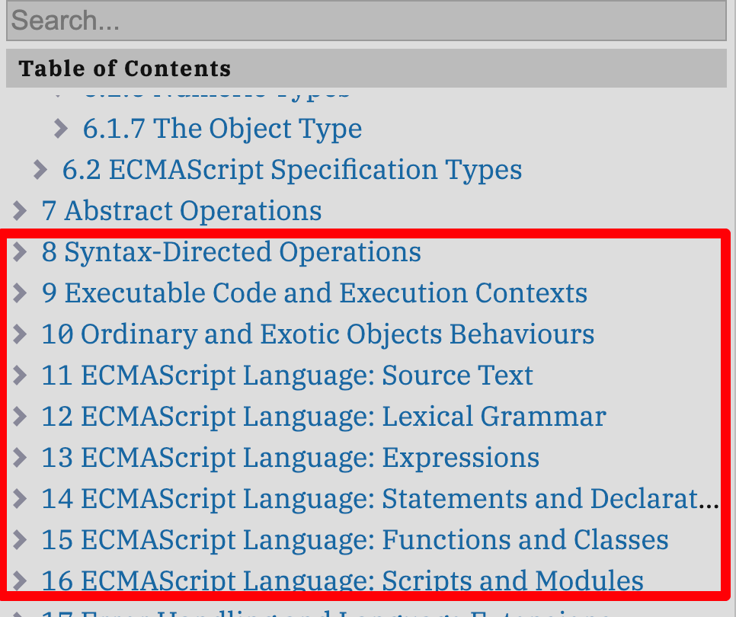This screenshot has width=736, height=617.
Task: Go to 16 ECMAScript Language: Scripts and Modules
Action: point(343,581)
